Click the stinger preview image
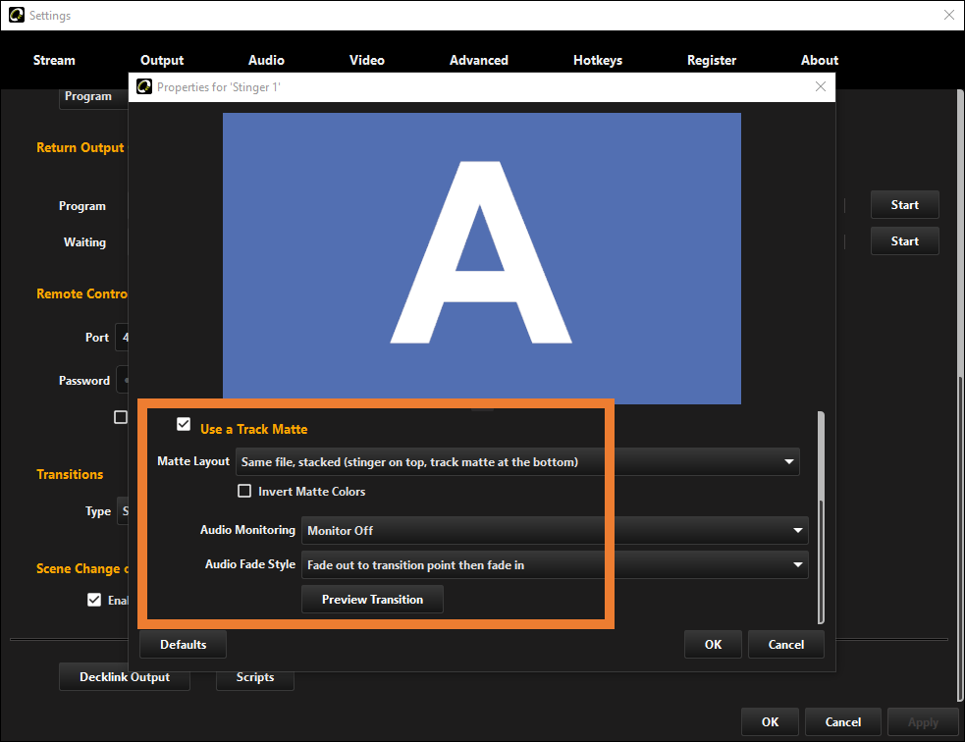Viewport: 965px width, 742px height. (x=481, y=259)
